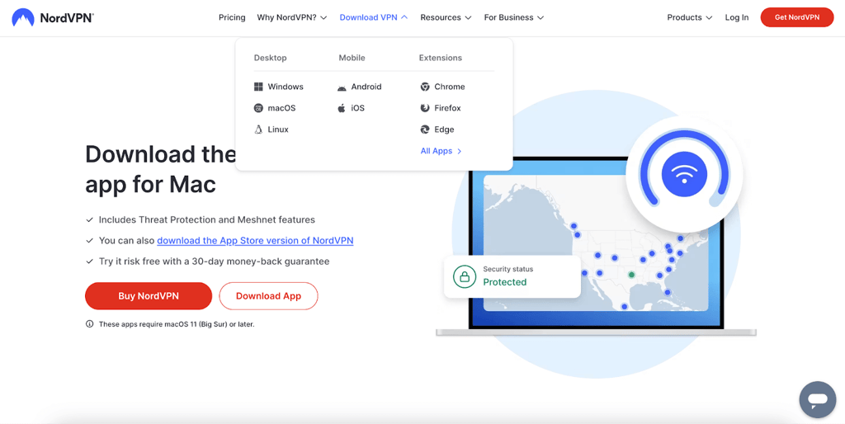845x424 pixels.
Task: Expand the For Business menu
Action: coord(513,18)
